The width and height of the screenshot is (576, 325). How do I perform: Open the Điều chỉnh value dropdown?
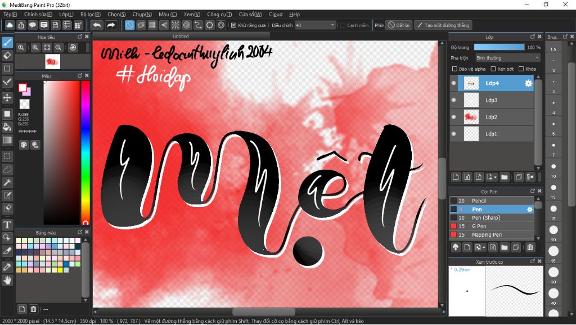coord(316,25)
